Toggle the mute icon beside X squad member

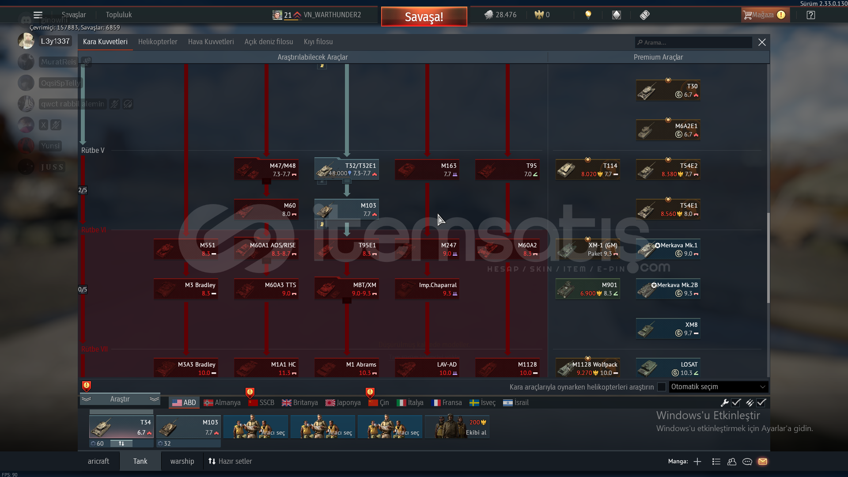coord(56,125)
